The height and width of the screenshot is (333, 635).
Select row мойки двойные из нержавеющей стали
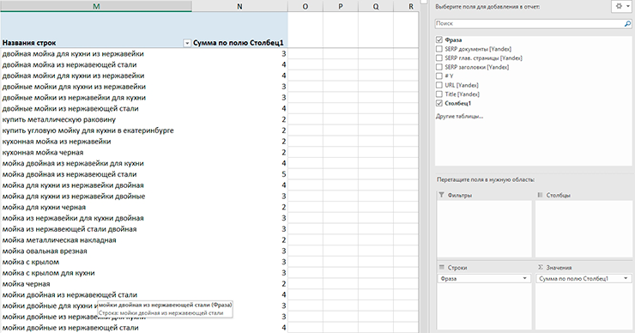coord(70,327)
